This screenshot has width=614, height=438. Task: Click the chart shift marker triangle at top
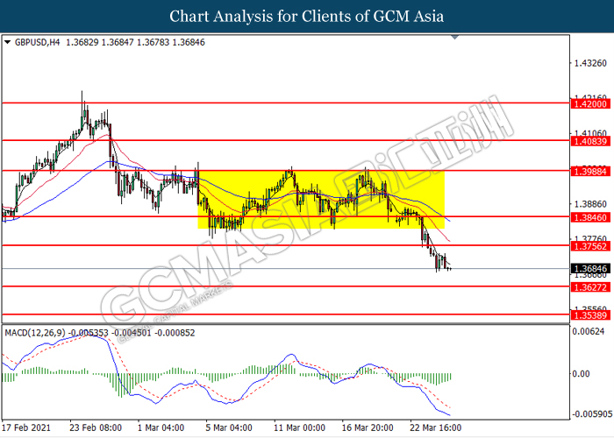tap(454, 38)
